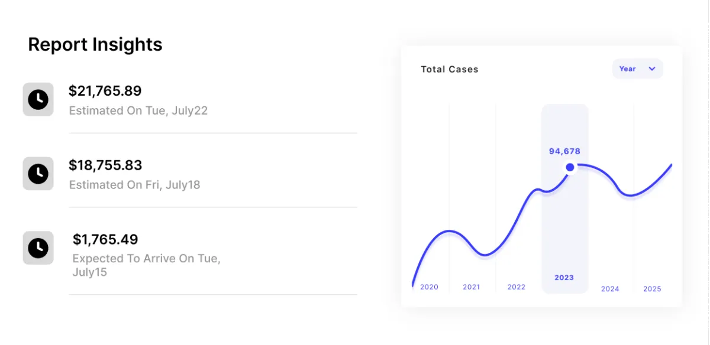This screenshot has width=710, height=345.
Task: Select the 2020 label on the chart axis
Action: (x=429, y=287)
